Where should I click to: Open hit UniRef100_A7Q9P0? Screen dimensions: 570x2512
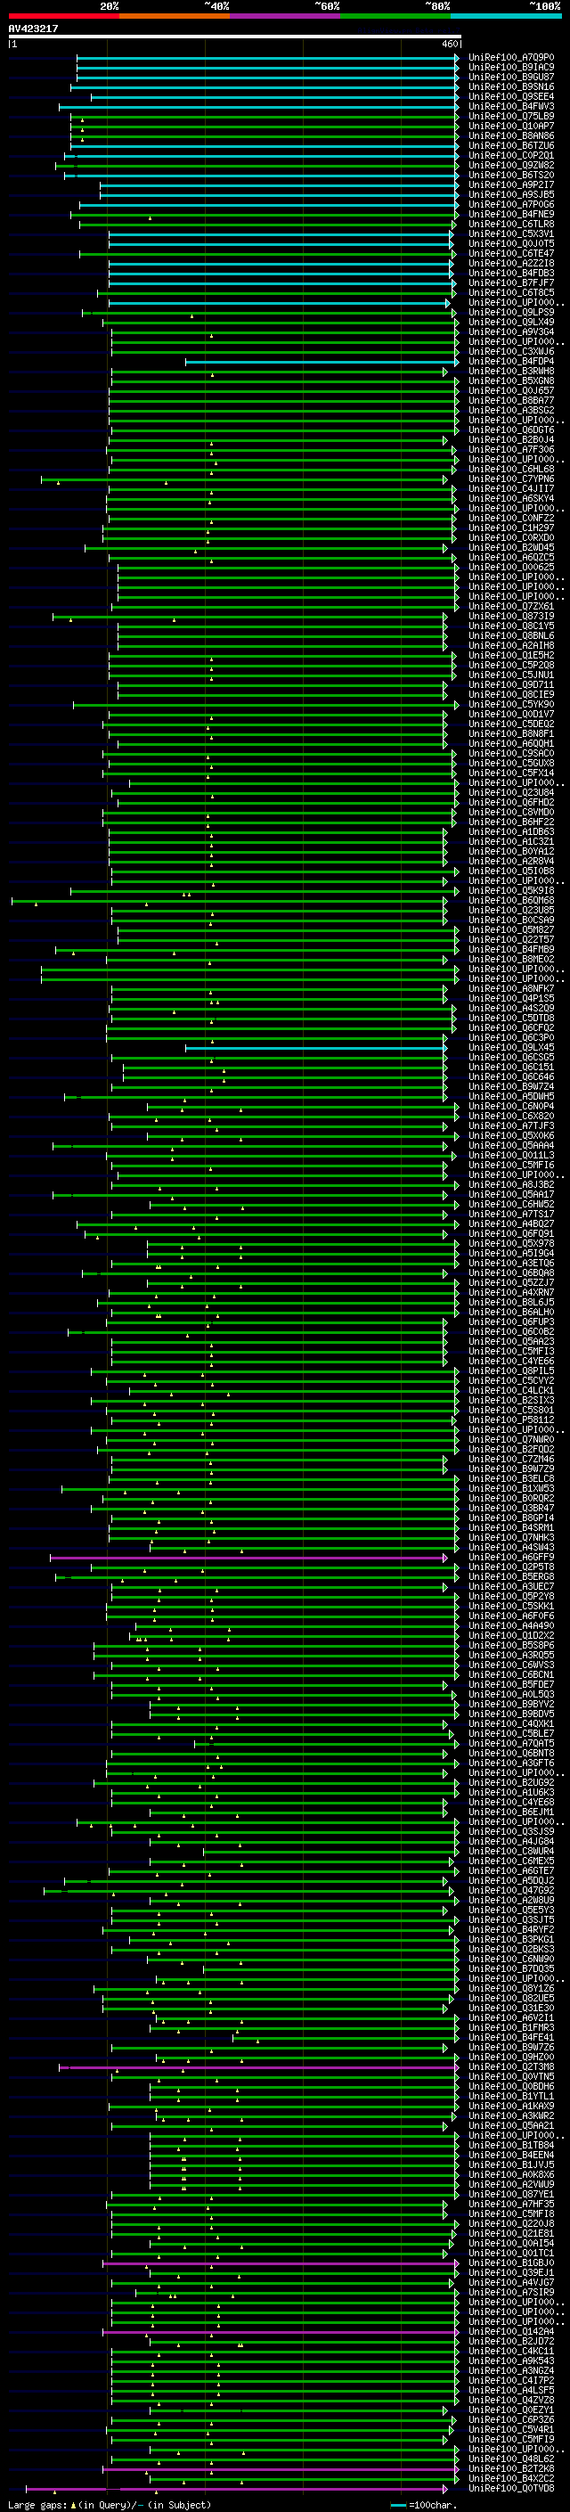510,58
